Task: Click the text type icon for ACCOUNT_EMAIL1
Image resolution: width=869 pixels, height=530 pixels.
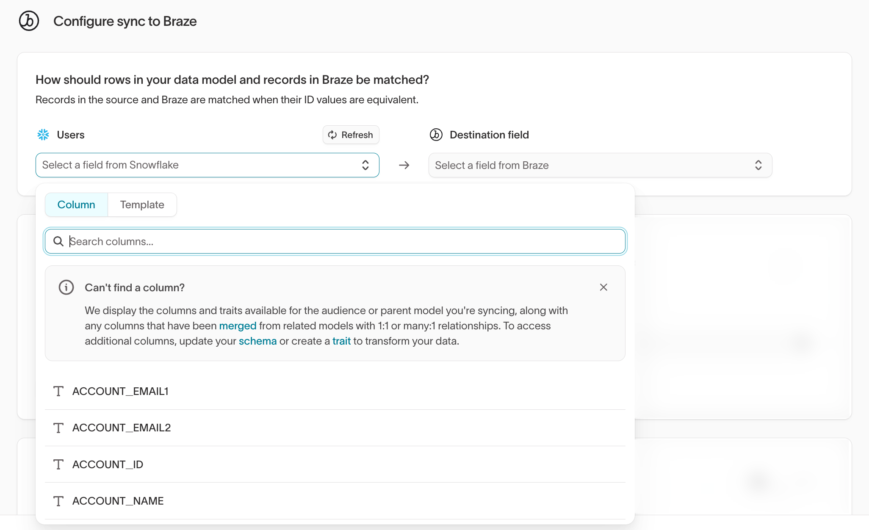Action: (x=58, y=391)
